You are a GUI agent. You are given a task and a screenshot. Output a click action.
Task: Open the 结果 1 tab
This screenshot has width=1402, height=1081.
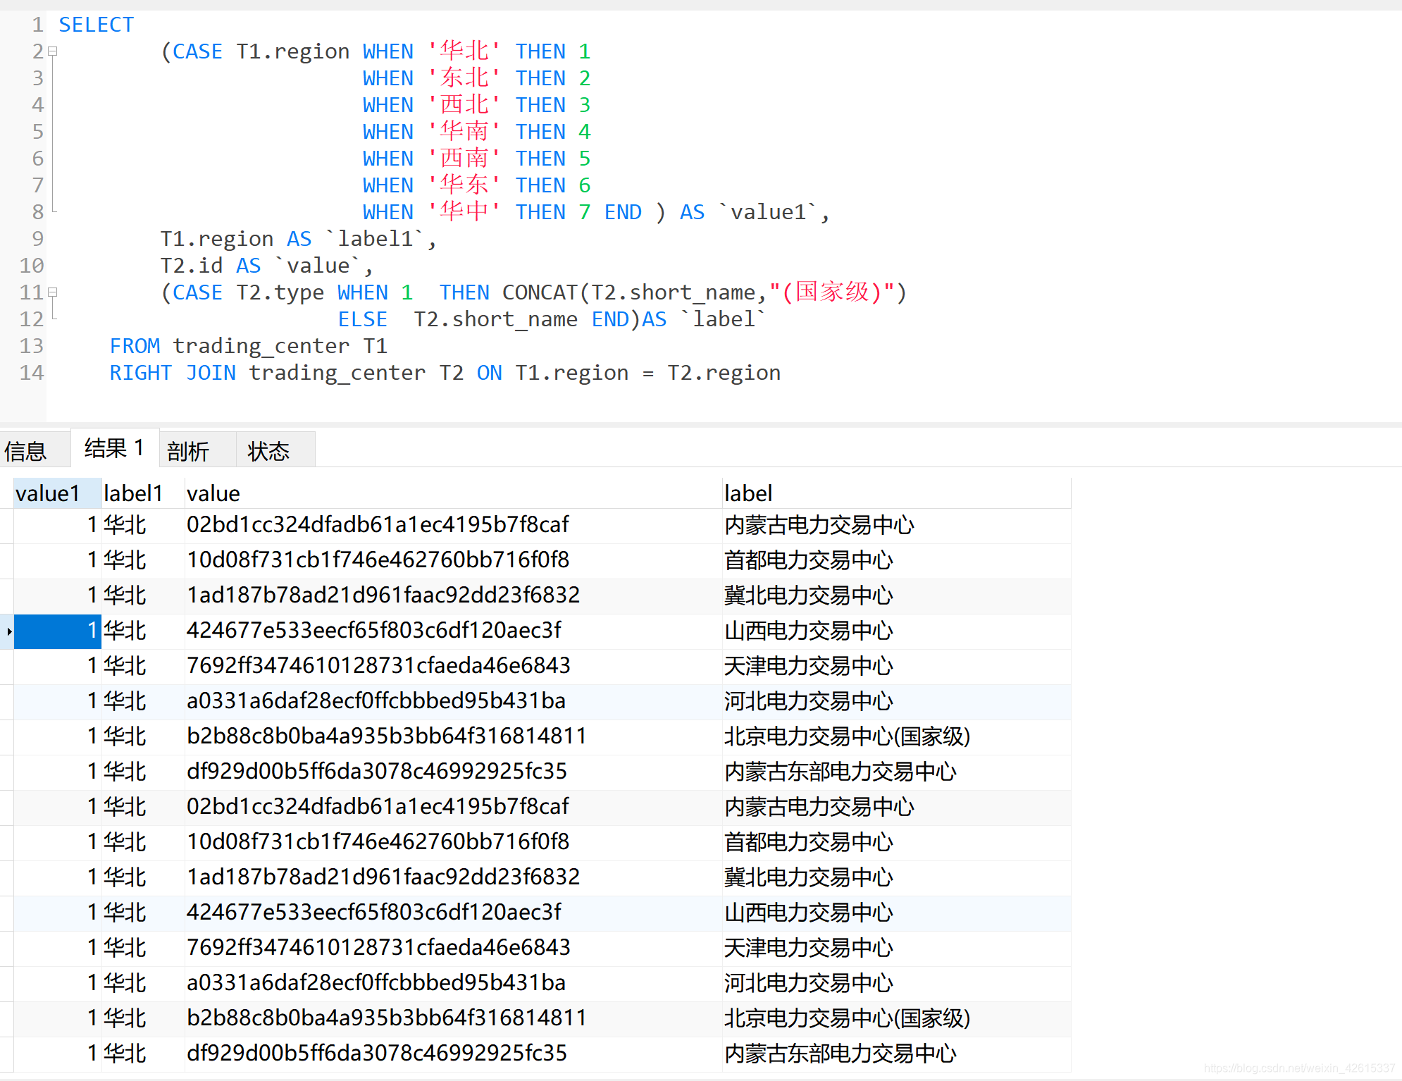(114, 449)
